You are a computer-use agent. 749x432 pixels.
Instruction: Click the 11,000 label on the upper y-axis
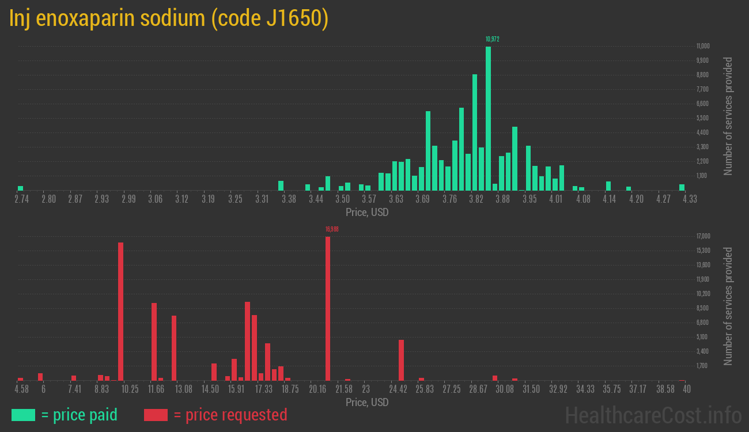702,46
